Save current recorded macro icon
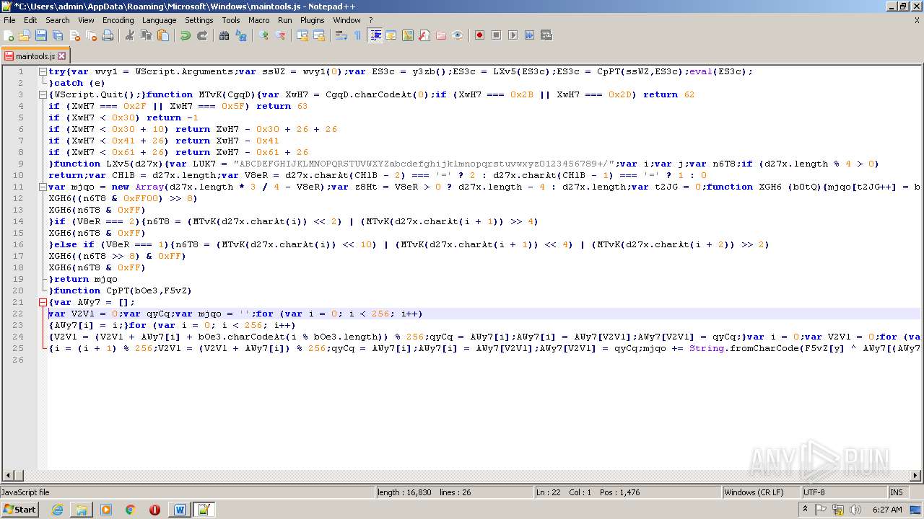 pyautogui.click(x=546, y=35)
